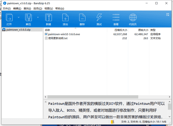Close the Bandizip window
The image size is (173, 126).
pos(166,3)
